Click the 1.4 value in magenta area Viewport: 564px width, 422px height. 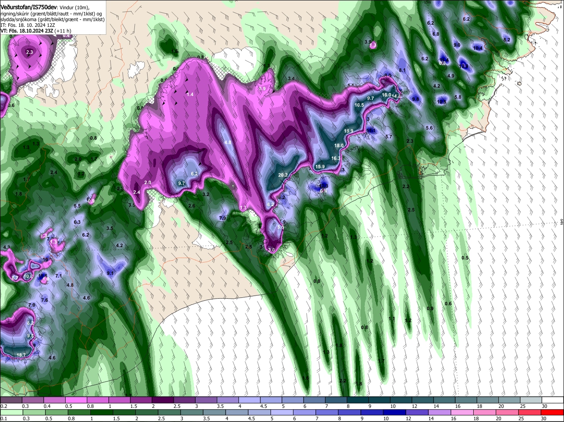190,94
